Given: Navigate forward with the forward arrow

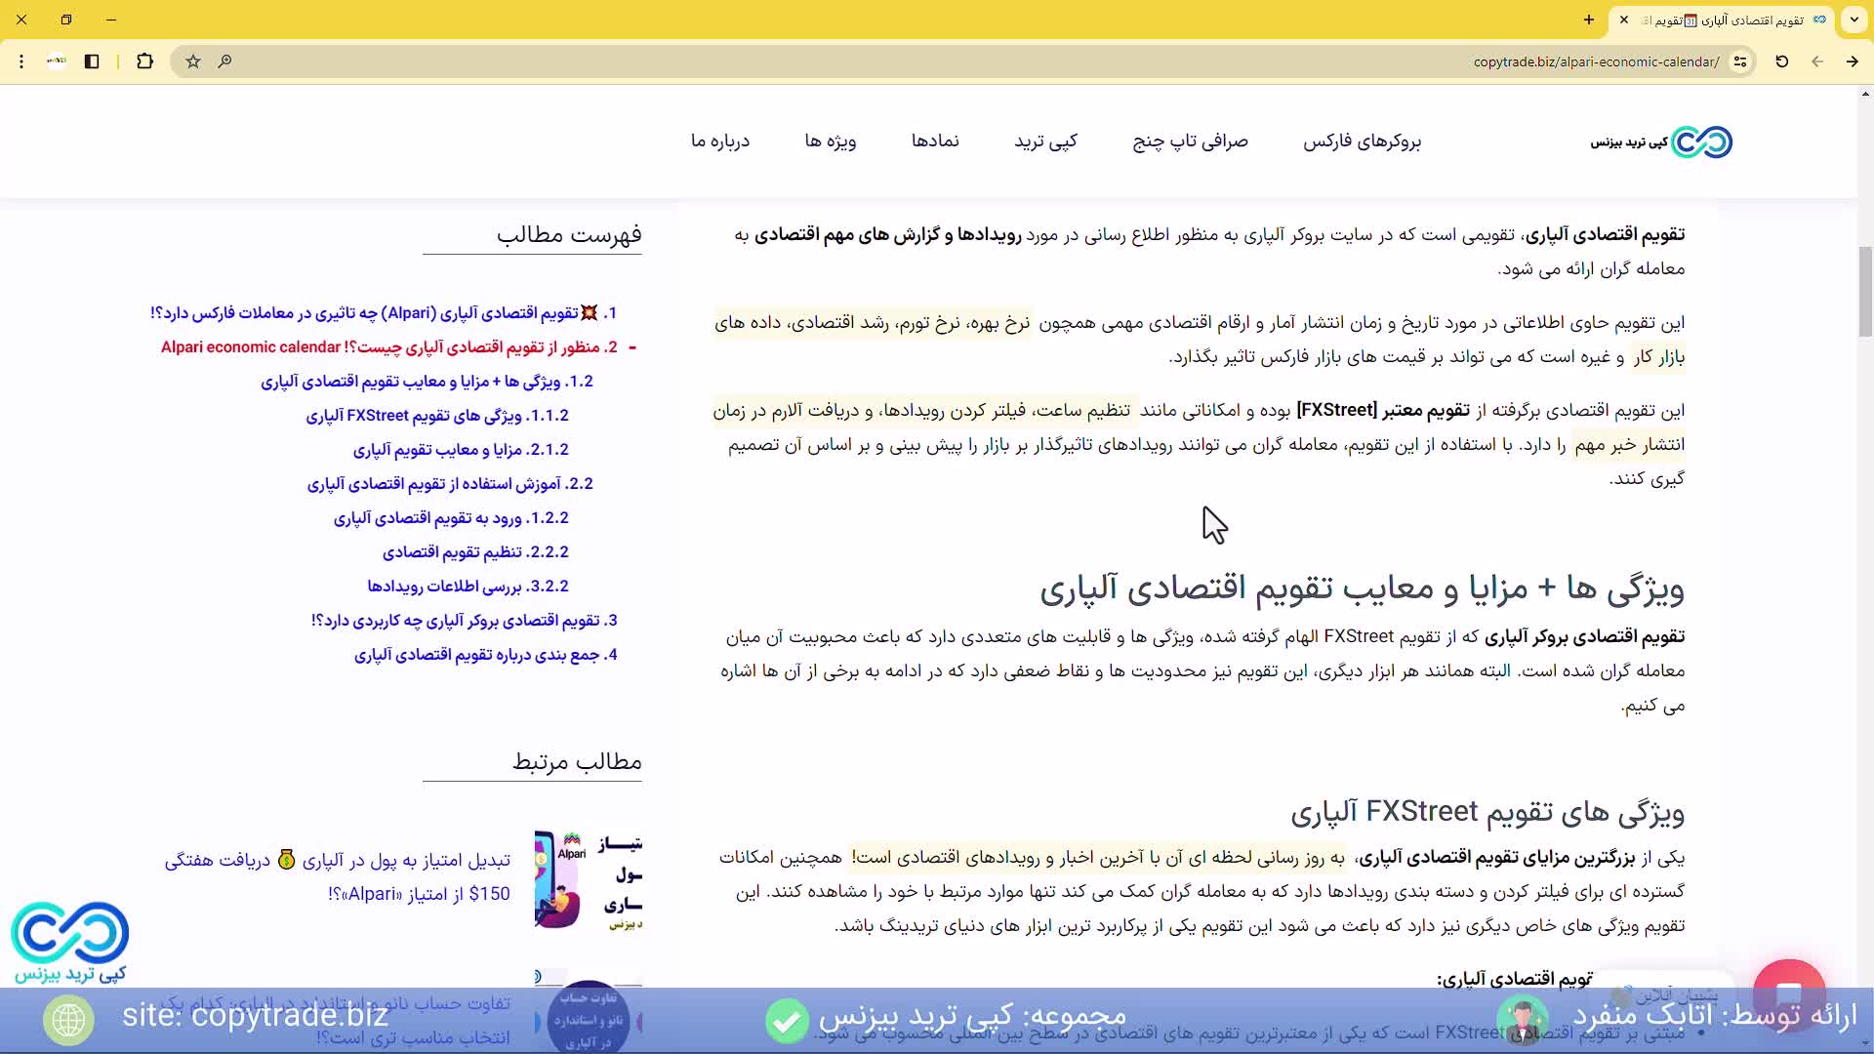Looking at the screenshot, I should pos(1852,61).
